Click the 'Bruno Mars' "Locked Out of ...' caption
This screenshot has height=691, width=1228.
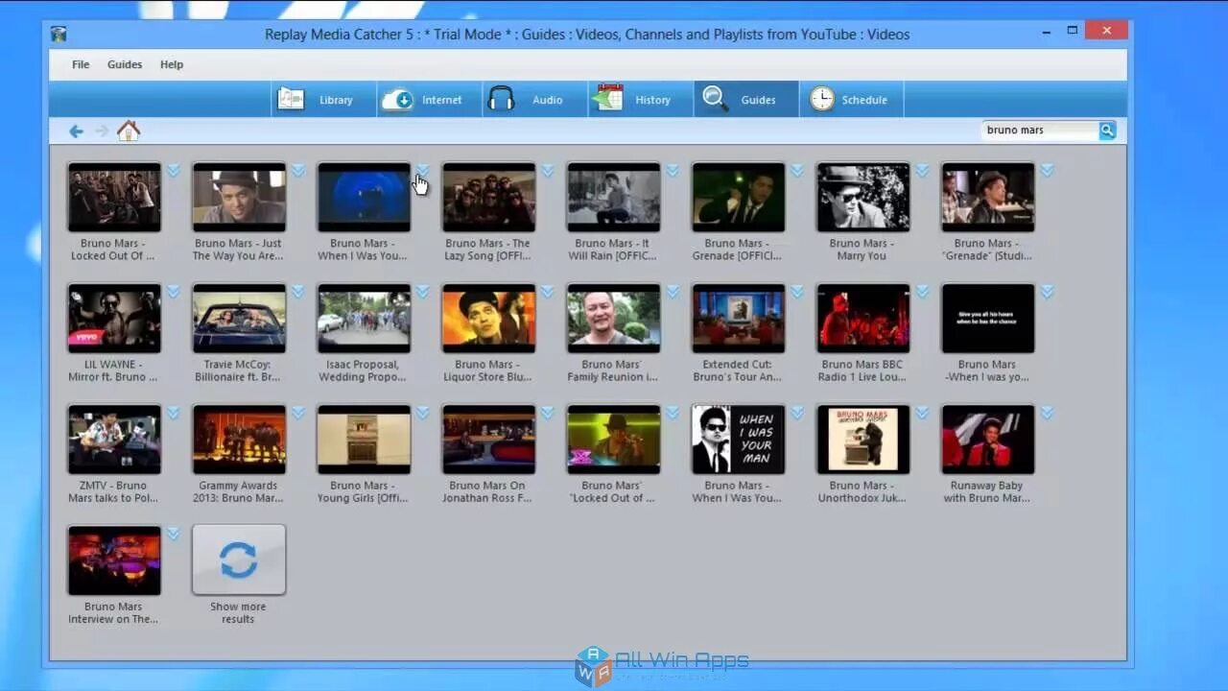pos(613,491)
